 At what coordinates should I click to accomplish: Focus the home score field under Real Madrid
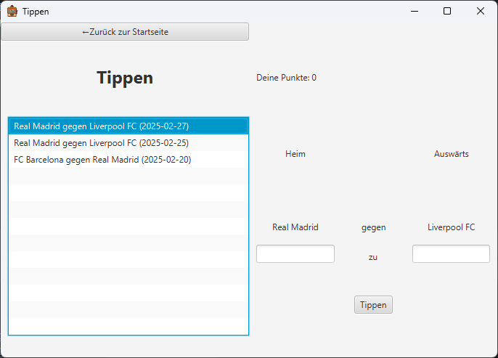[295, 254]
